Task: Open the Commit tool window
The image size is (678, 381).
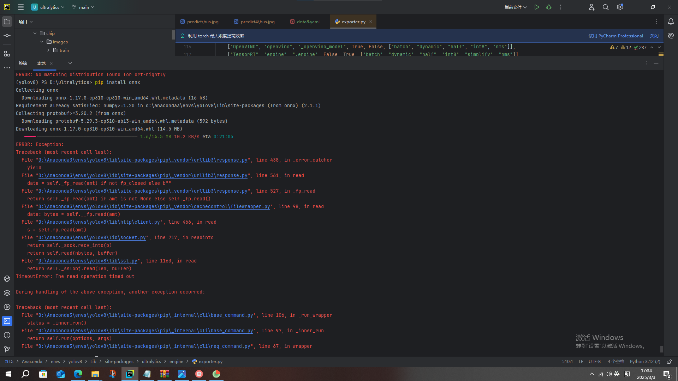Action: coord(7,36)
